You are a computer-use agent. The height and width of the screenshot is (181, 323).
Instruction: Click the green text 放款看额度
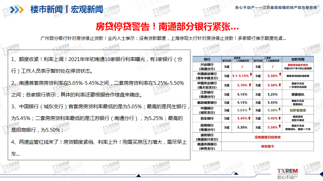[x=298, y=110]
